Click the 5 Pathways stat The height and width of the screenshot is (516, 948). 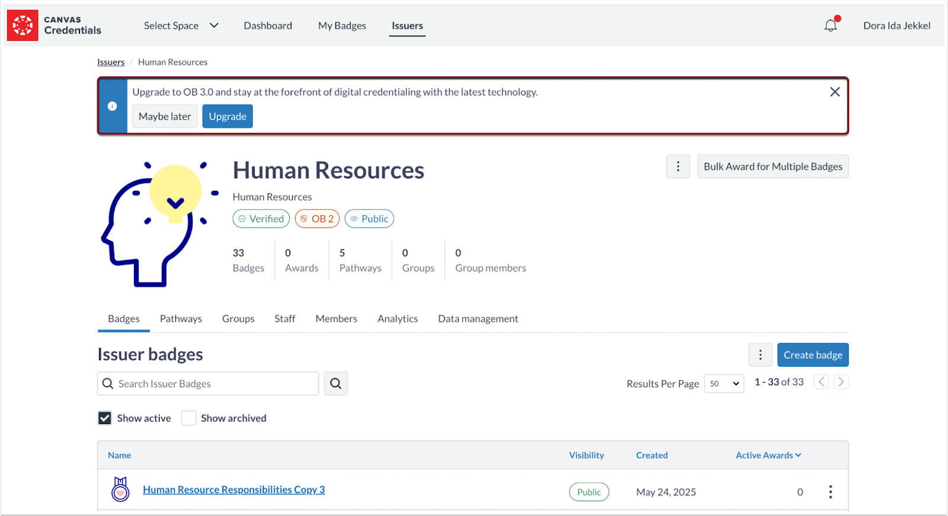pos(360,260)
